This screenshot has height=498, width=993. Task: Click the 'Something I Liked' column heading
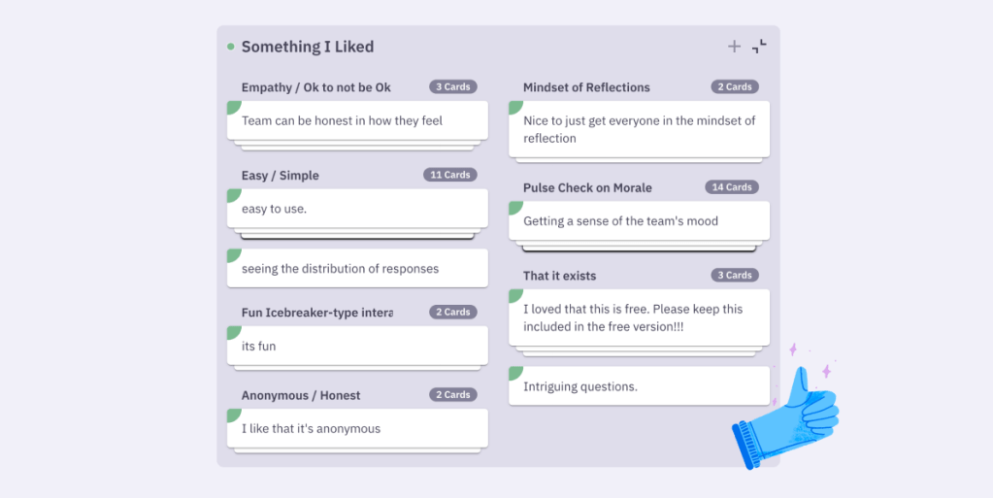pyautogui.click(x=307, y=47)
